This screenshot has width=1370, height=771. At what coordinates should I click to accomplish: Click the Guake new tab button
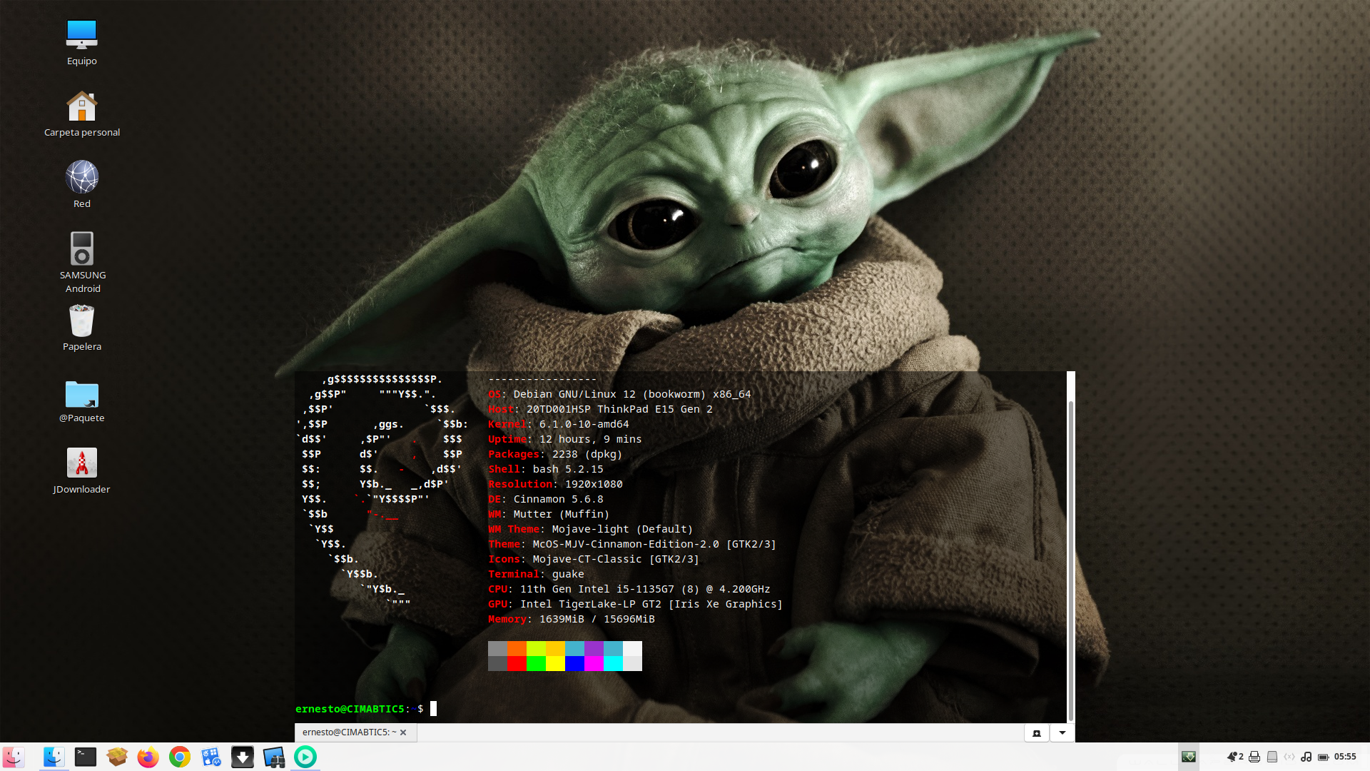coord(1037,733)
